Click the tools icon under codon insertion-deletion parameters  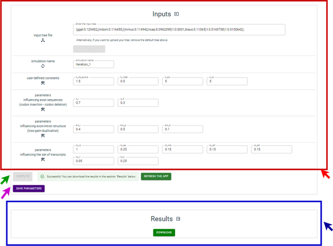tap(43, 109)
